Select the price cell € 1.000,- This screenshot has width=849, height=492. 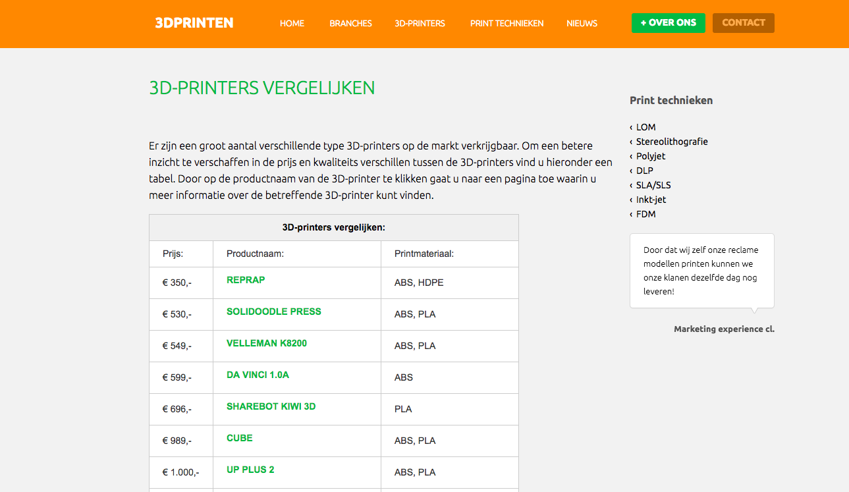tap(180, 472)
